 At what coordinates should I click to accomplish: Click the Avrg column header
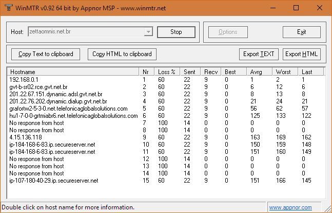coord(259,72)
